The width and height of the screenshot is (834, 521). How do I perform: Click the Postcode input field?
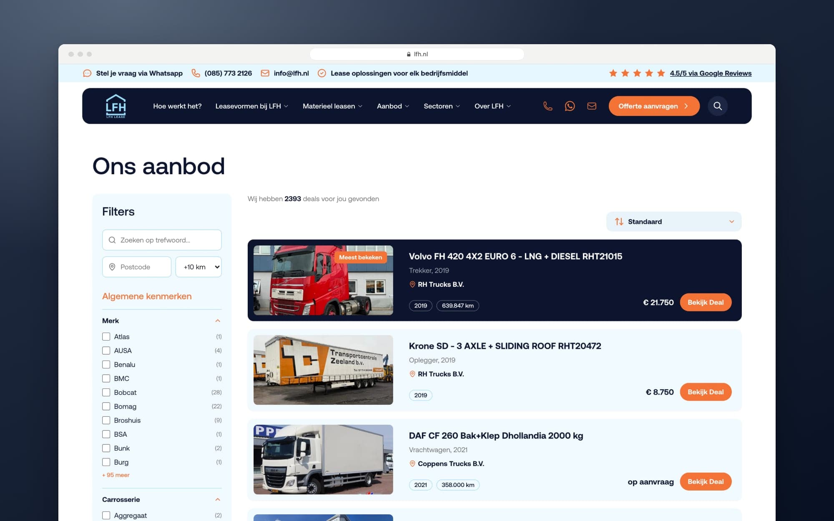pyautogui.click(x=137, y=267)
